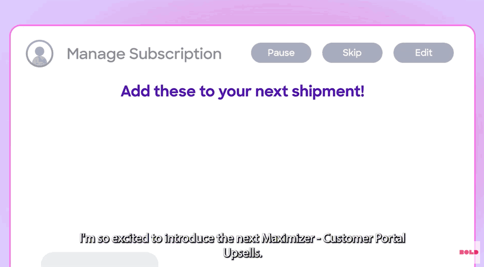Image resolution: width=484 pixels, height=267 pixels.
Task: Select the Manage Subscription page title
Action: [144, 54]
